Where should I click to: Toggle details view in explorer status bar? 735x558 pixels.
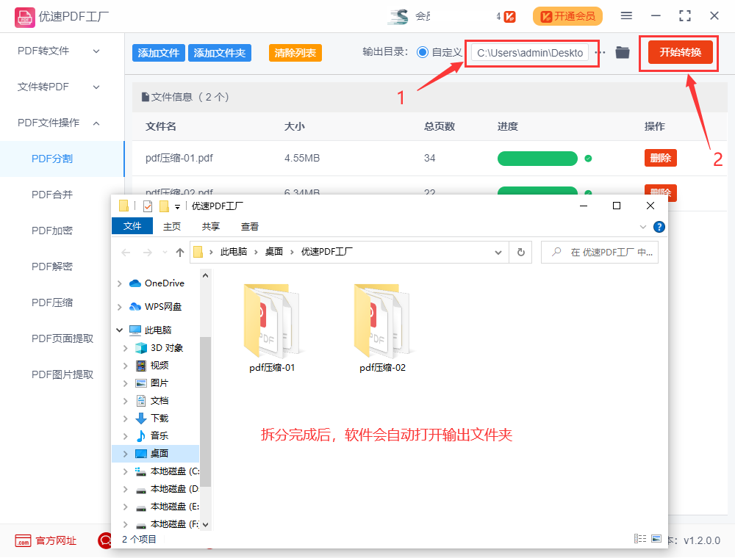(639, 538)
